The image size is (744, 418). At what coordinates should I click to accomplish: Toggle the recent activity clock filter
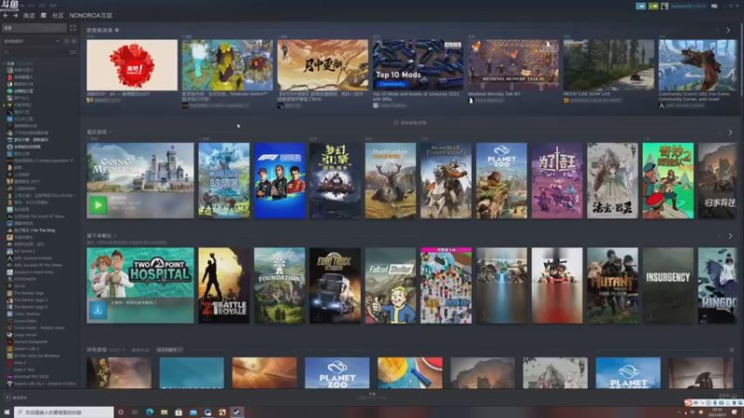[66, 41]
